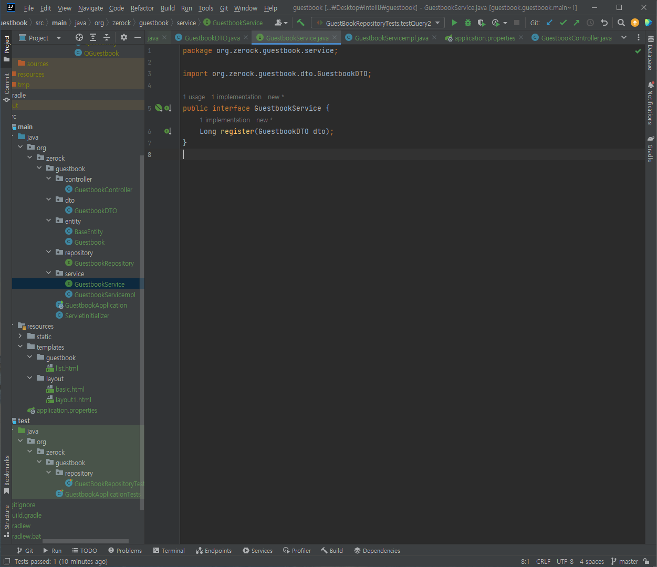Switch to GuestbookDTO.java tab

tap(212, 38)
